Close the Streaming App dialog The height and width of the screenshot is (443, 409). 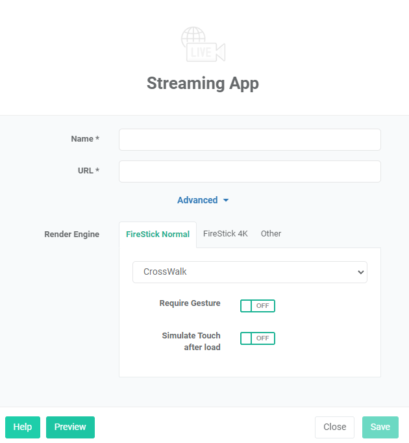point(335,427)
